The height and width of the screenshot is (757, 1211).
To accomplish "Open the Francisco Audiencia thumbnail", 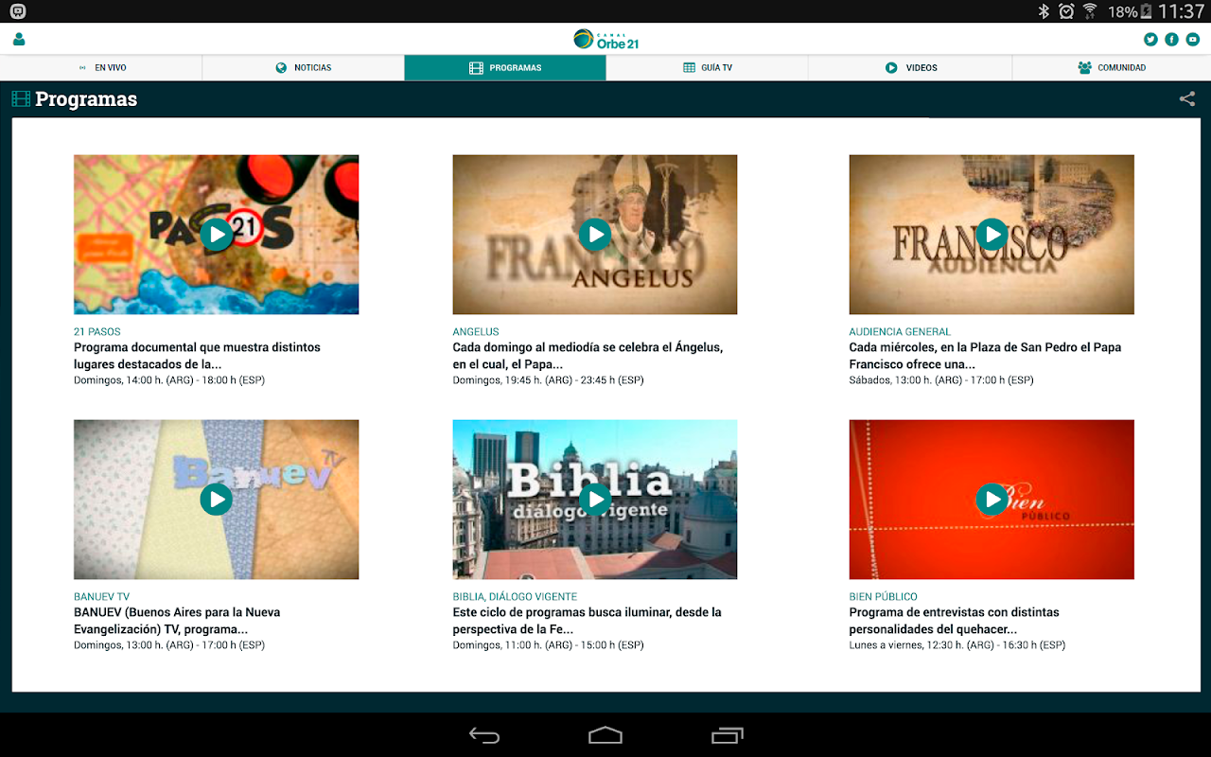I will pyautogui.click(x=992, y=235).
